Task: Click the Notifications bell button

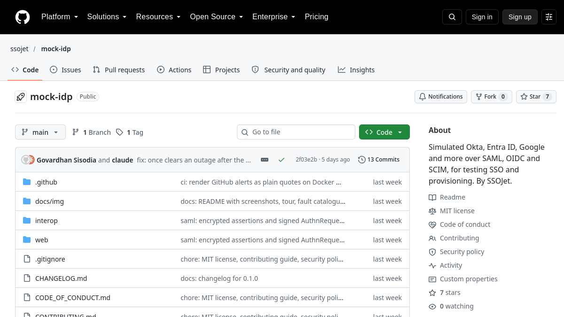Action: coord(441,97)
